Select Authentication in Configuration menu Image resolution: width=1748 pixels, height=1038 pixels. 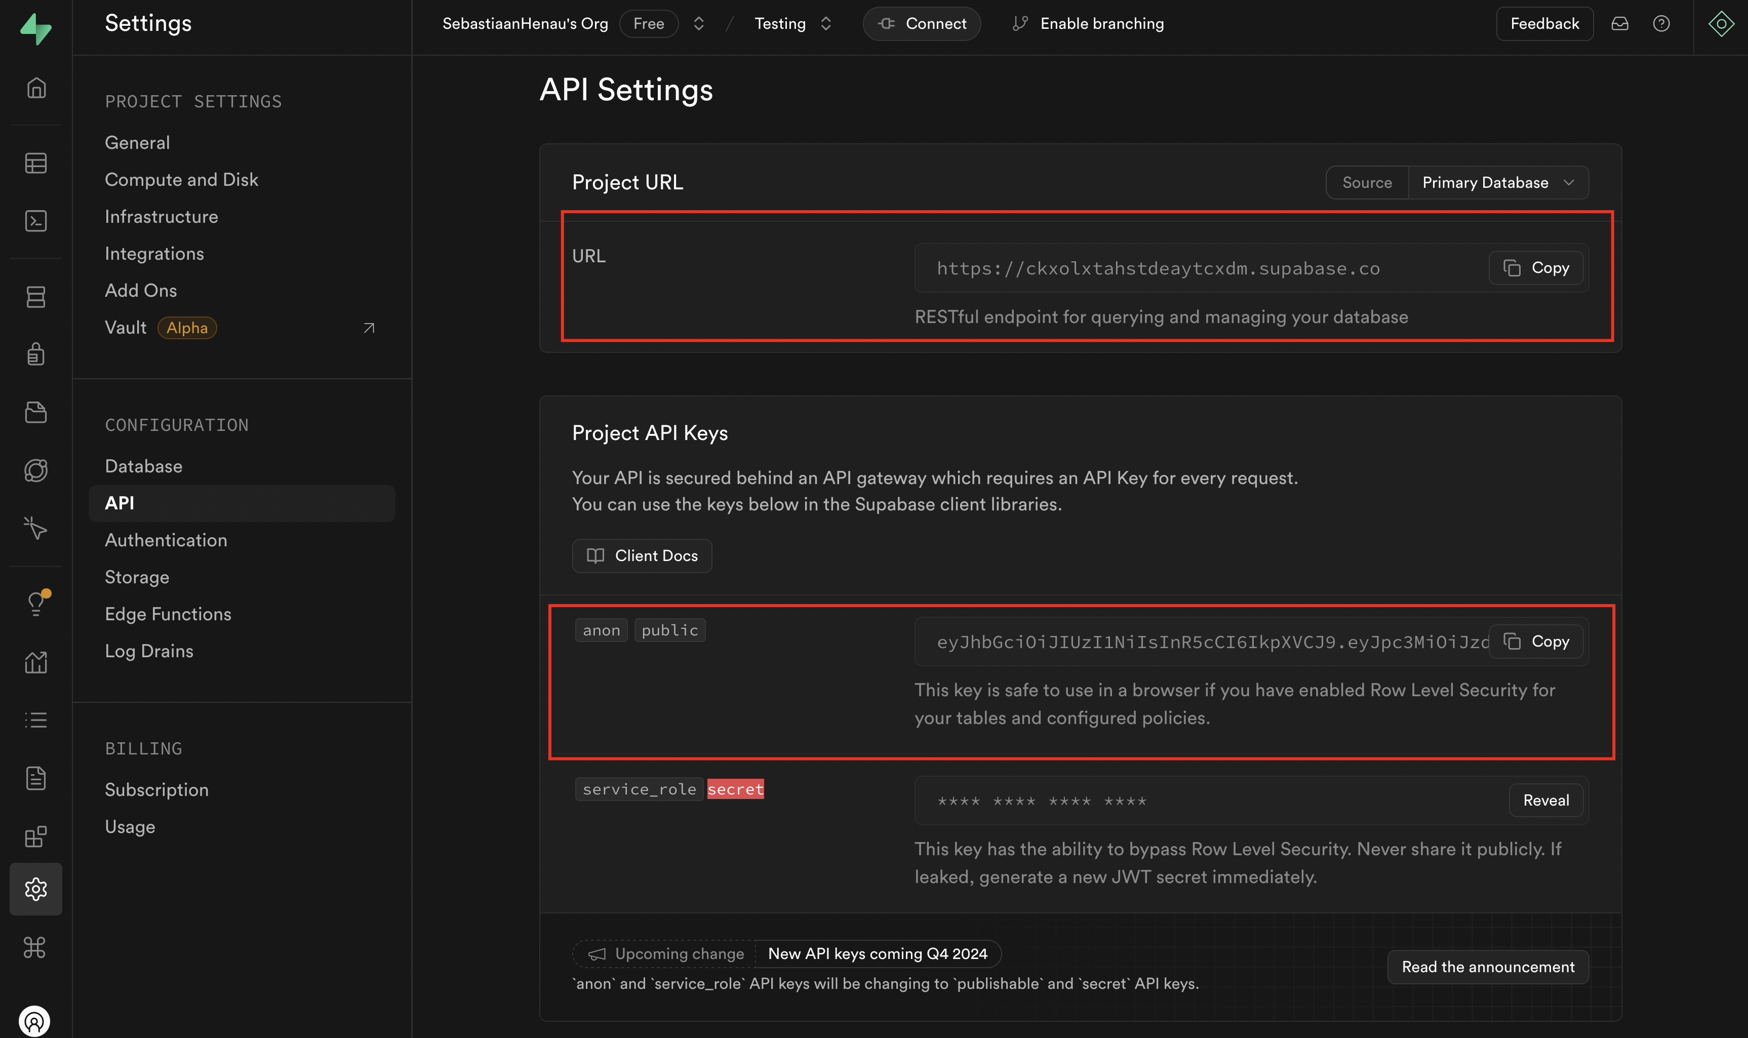pyautogui.click(x=166, y=540)
